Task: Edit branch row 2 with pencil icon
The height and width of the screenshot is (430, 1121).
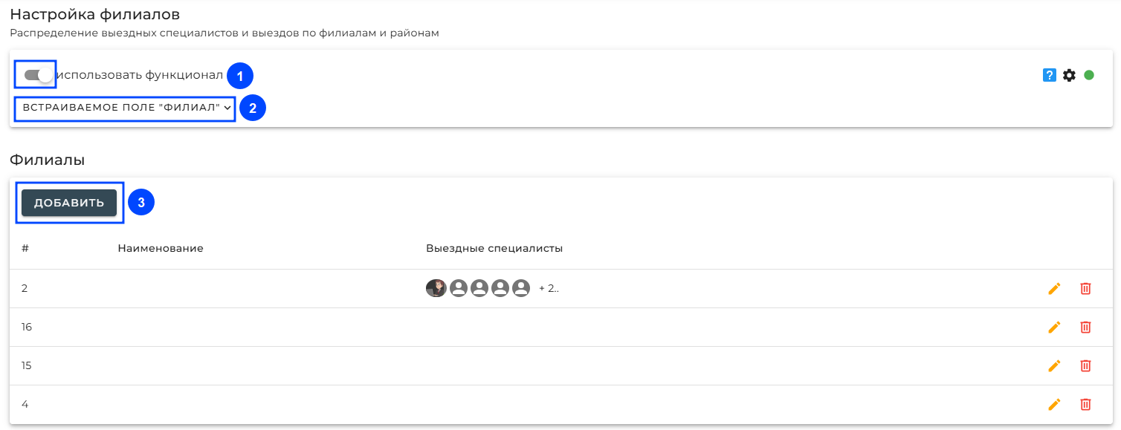Action: tap(1054, 289)
